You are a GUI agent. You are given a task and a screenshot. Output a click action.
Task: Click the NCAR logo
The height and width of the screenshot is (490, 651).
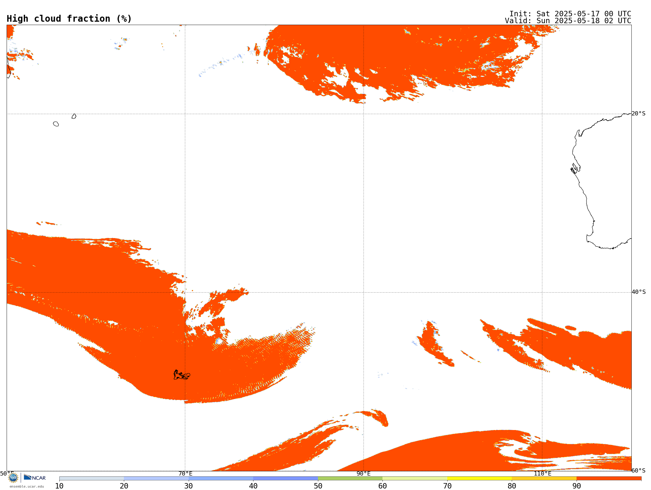tap(35, 477)
